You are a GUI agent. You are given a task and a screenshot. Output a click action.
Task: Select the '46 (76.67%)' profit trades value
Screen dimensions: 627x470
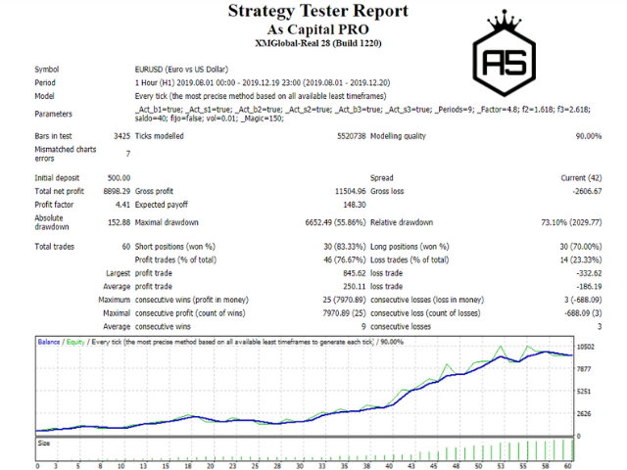pos(345,260)
